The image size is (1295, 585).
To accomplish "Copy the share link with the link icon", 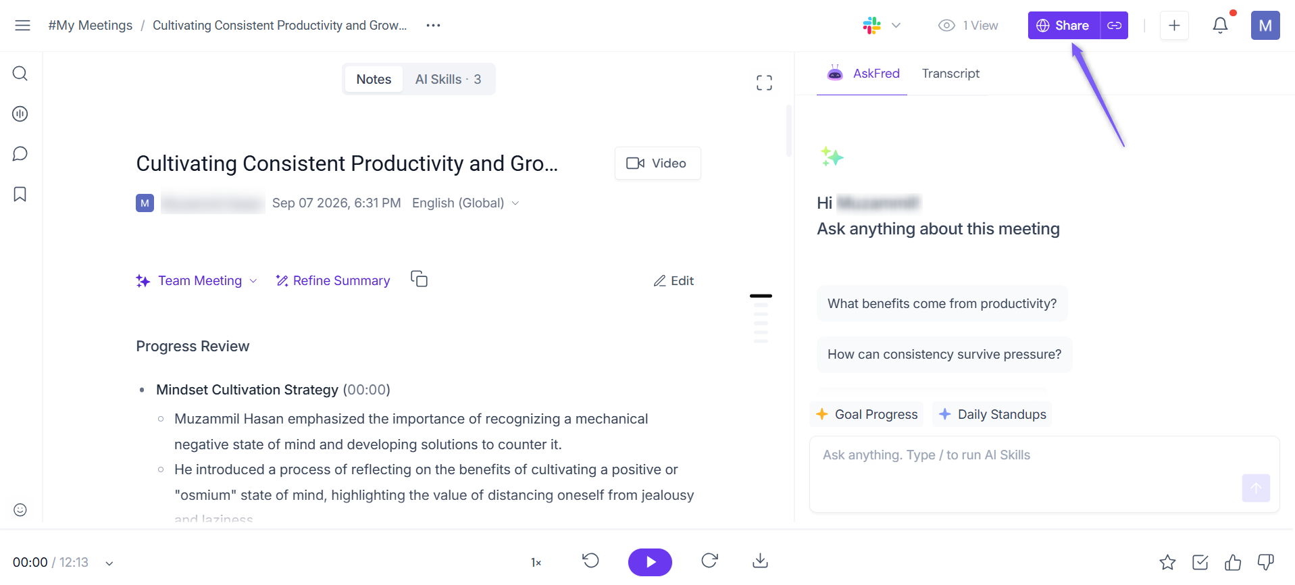I will 1115,26.
